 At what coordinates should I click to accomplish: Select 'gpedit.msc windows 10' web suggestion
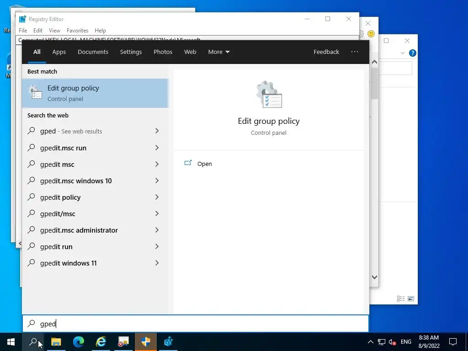point(95,181)
